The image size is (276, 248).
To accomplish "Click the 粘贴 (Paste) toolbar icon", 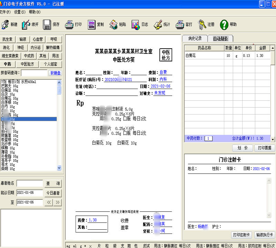I will [114, 24].
